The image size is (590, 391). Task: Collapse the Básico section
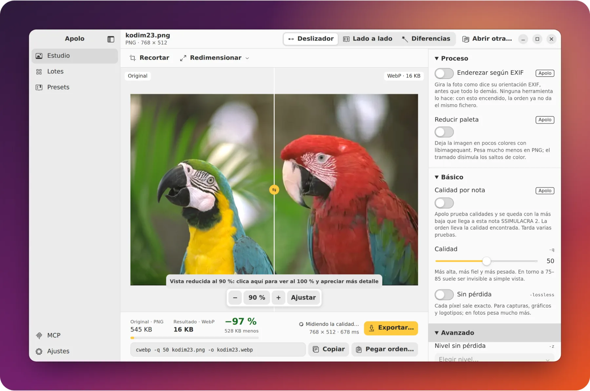pyautogui.click(x=449, y=177)
